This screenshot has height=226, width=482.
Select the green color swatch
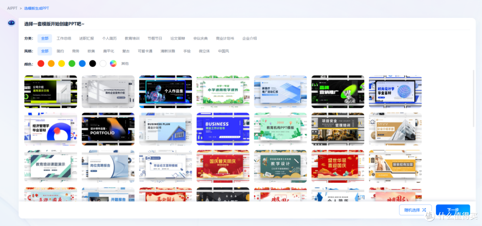(x=72, y=64)
